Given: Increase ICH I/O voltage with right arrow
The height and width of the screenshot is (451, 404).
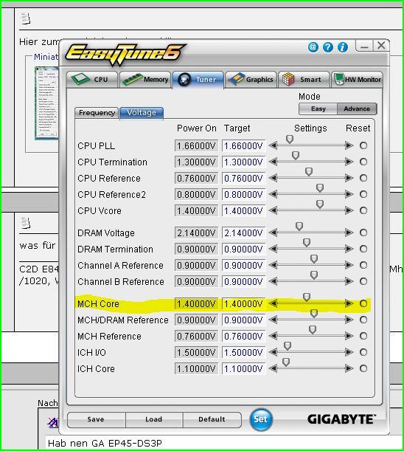Looking at the screenshot, I should click(349, 352).
